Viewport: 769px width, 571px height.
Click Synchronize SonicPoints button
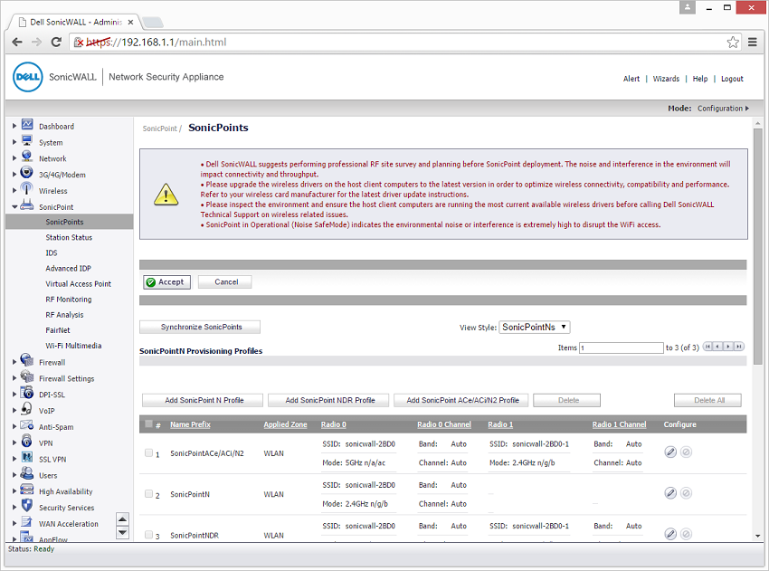pyautogui.click(x=200, y=328)
